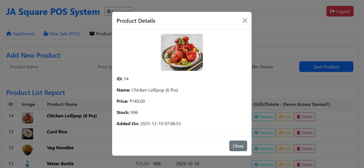Select the Edit icon on the Chicken Lollipop row
Screen dimensions: 364x168
tap(281, 116)
